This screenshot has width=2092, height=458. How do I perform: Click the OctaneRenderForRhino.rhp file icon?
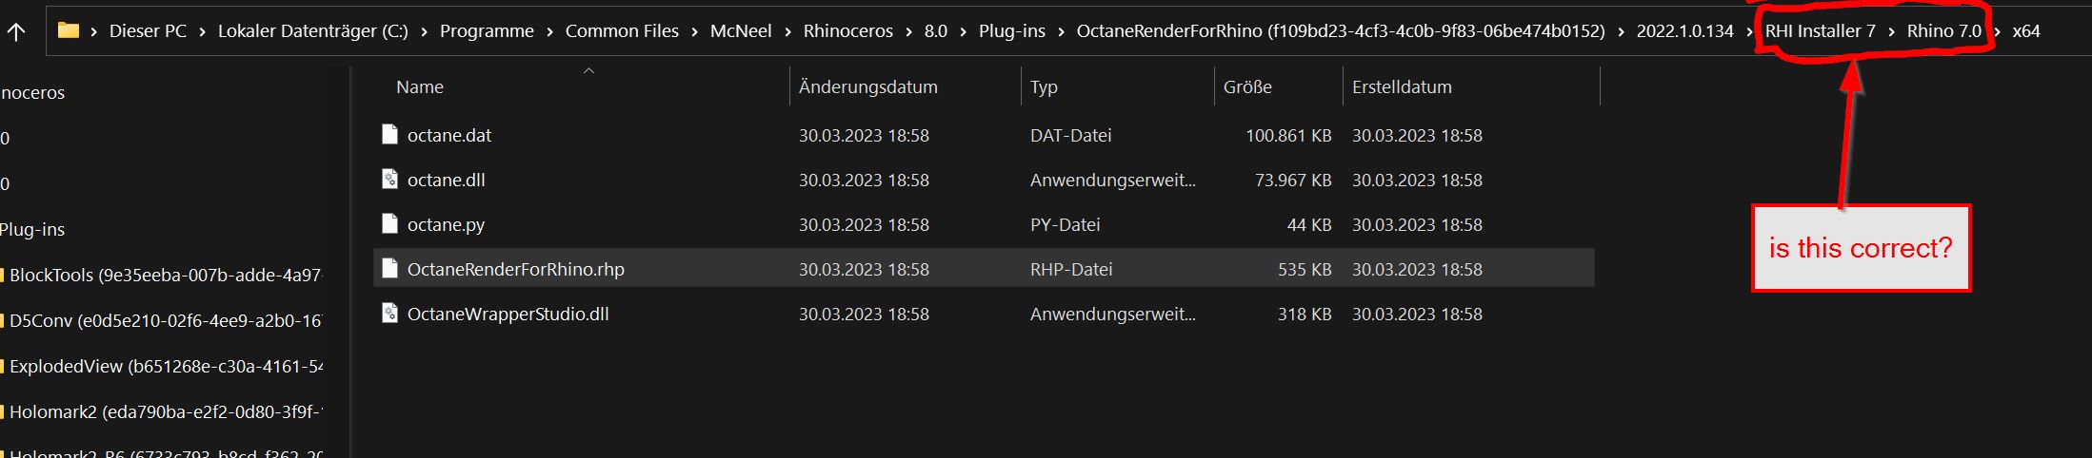coord(389,269)
